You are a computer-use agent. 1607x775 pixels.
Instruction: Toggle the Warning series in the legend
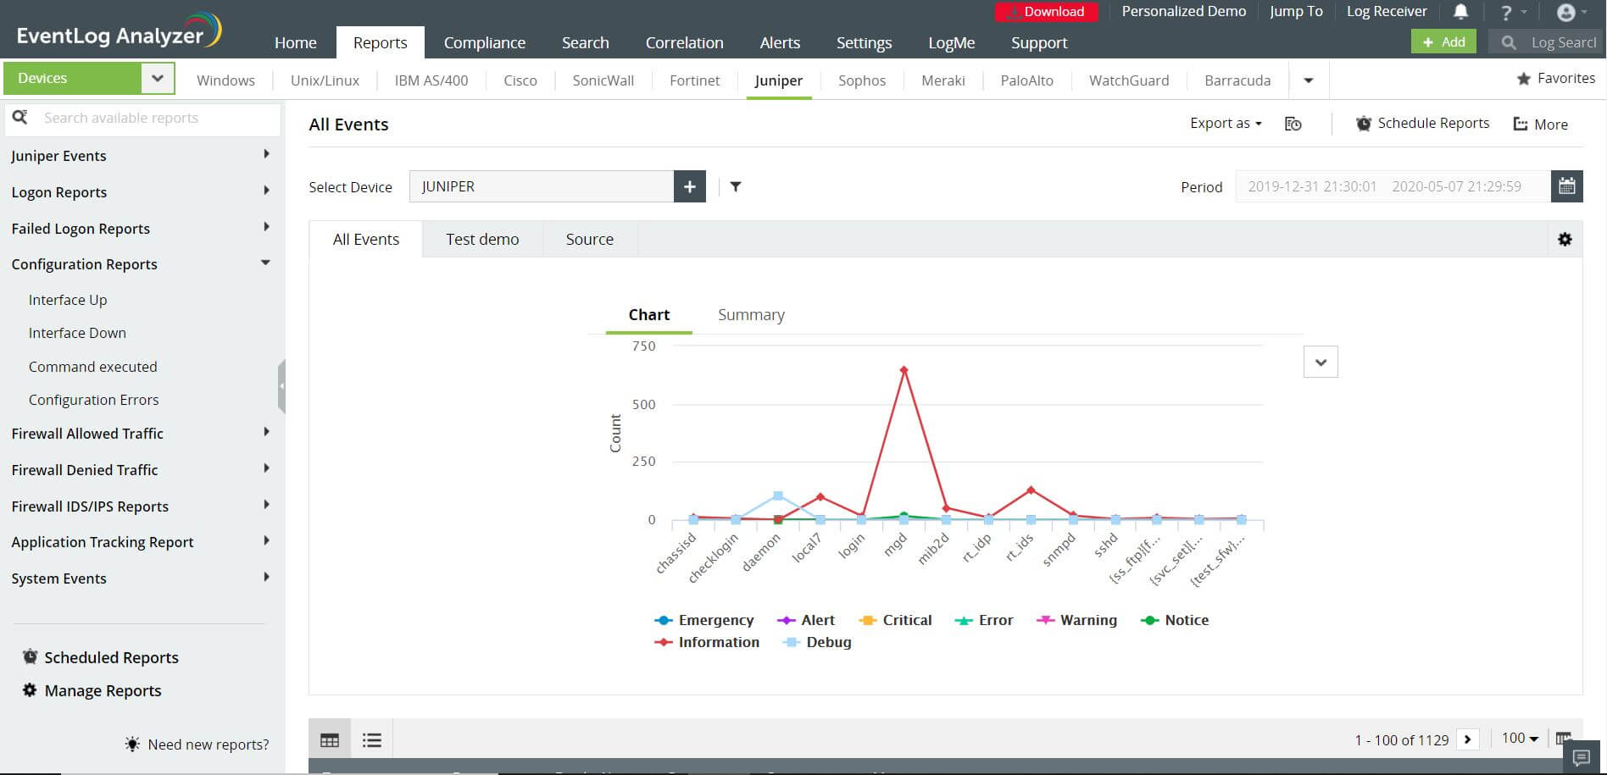pos(1076,620)
